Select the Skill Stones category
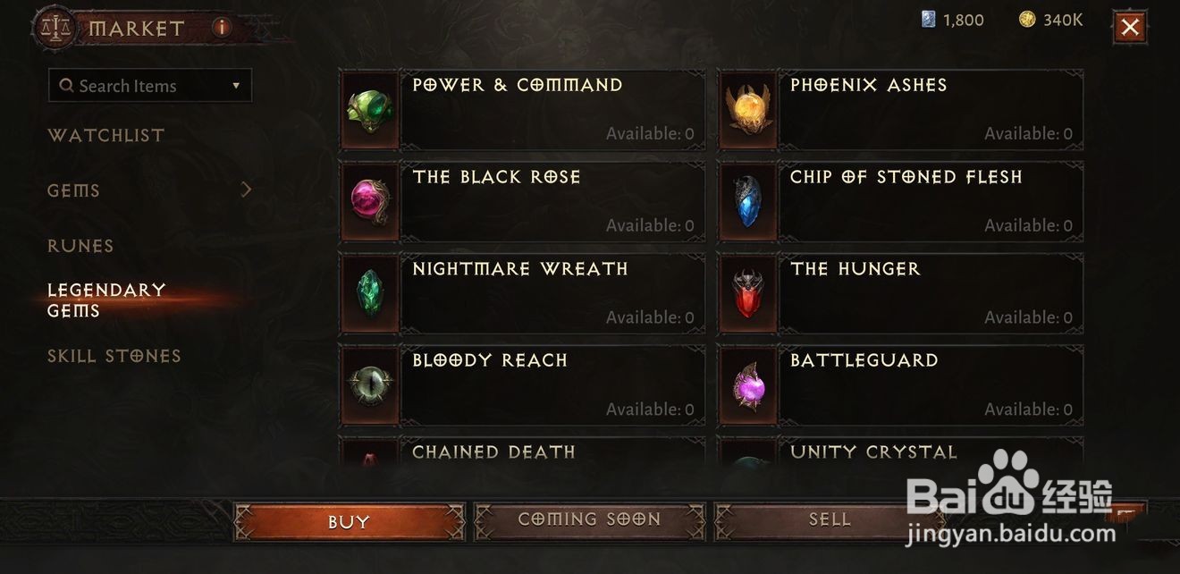The width and height of the screenshot is (1180, 574). 114,356
